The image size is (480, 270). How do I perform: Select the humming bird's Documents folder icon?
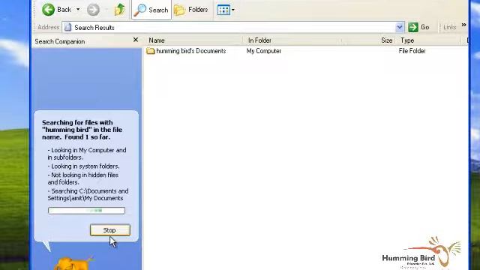[150, 51]
